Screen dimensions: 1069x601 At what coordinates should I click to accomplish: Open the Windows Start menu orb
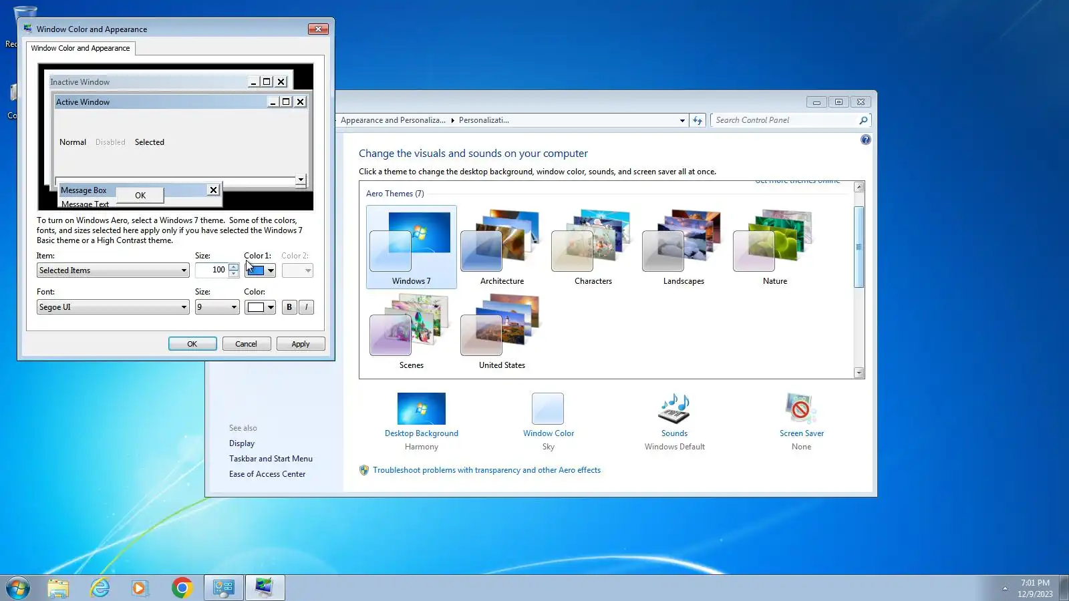pyautogui.click(x=18, y=588)
